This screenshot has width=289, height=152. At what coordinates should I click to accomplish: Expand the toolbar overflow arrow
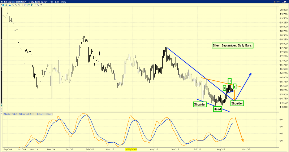click(41, 5)
